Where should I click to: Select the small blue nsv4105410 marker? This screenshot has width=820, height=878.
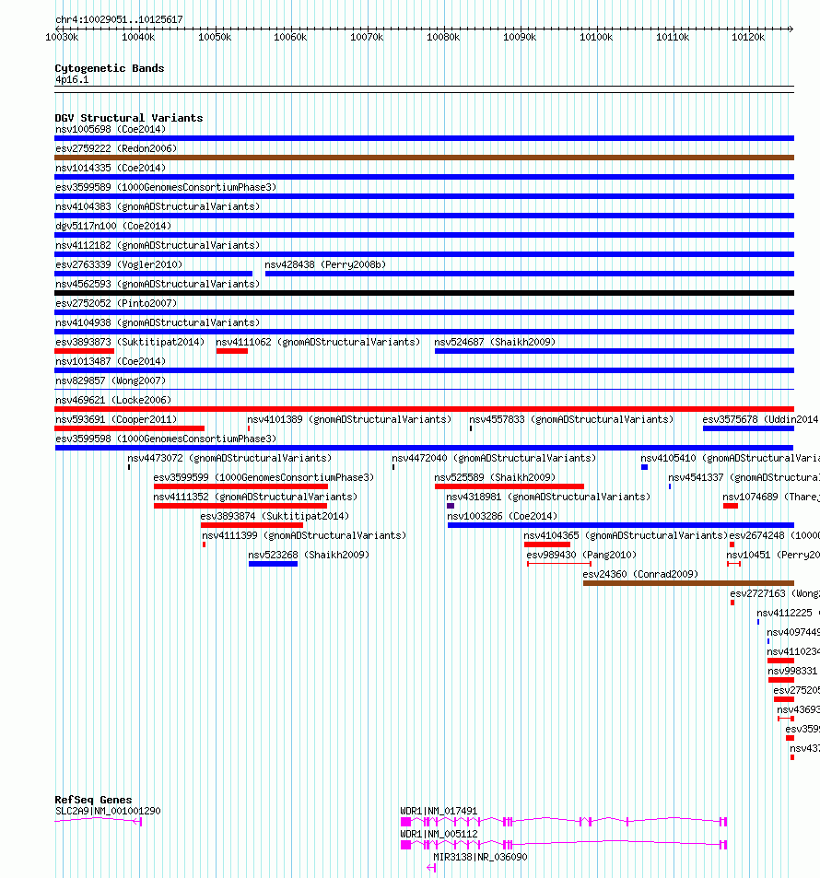click(645, 467)
